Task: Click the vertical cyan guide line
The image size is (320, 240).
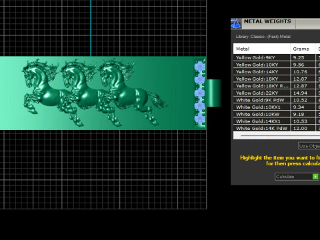Action: pyautogui.click(x=91, y=28)
